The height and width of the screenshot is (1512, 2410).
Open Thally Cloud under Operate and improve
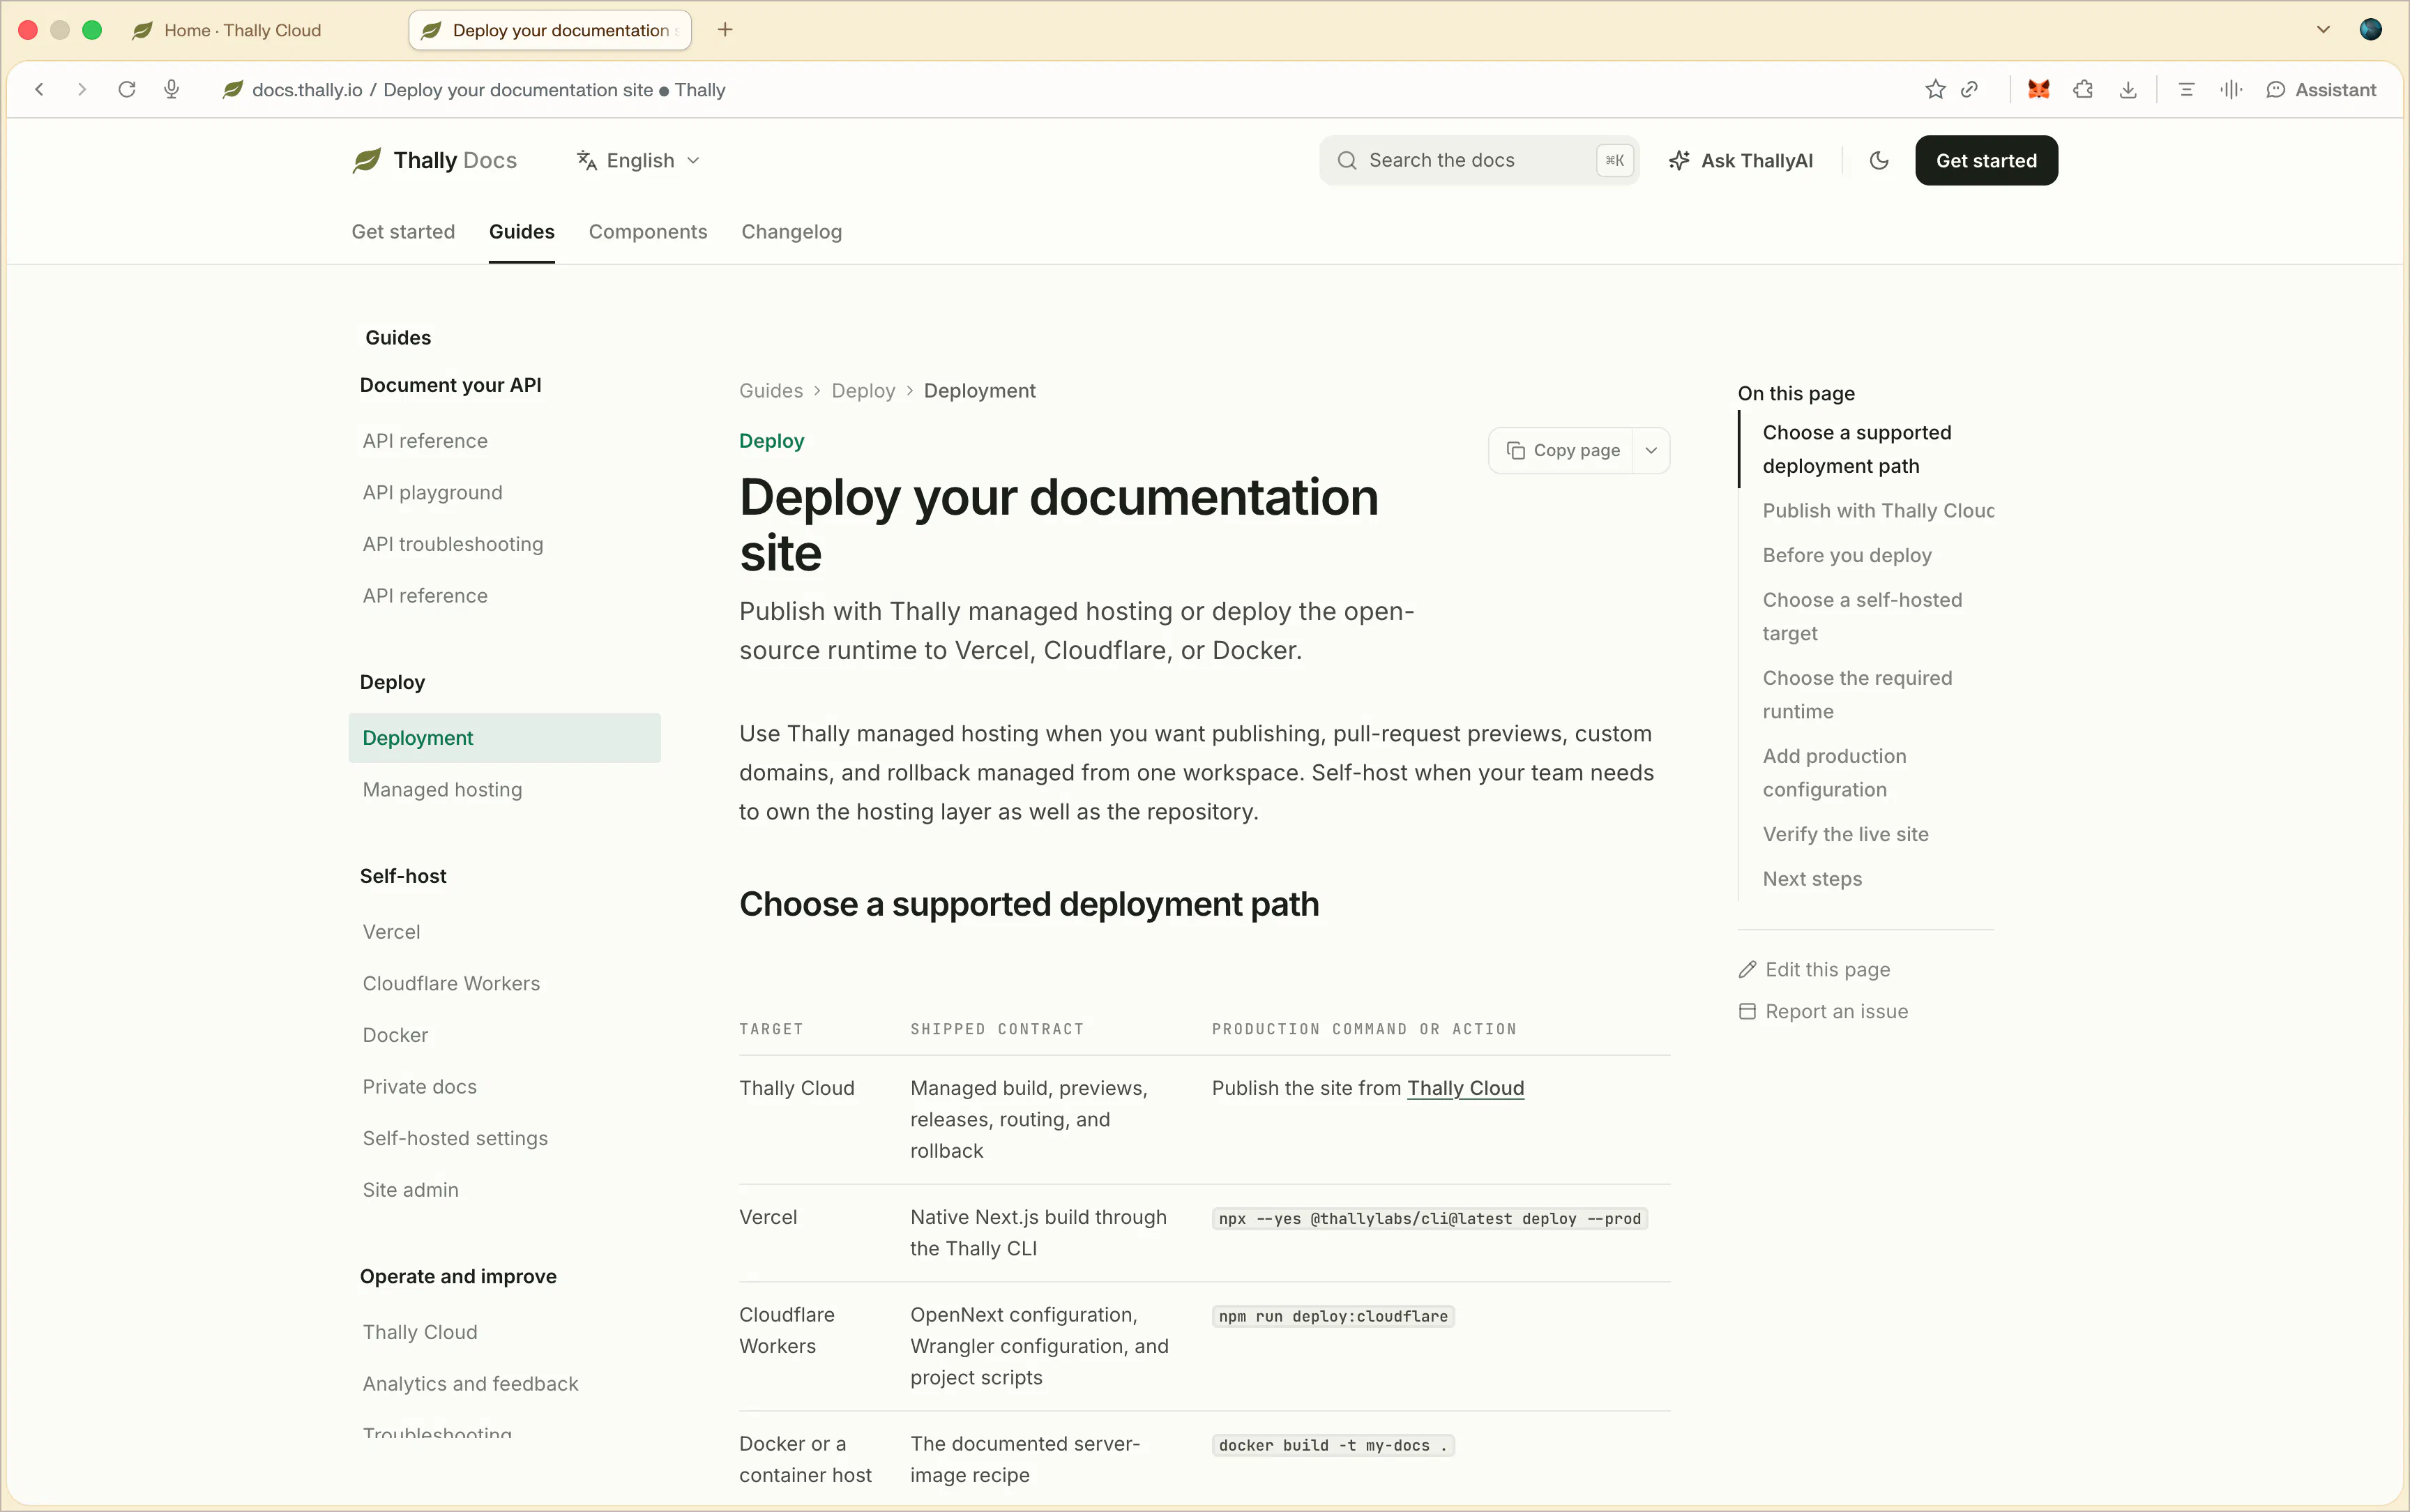[x=420, y=1332]
